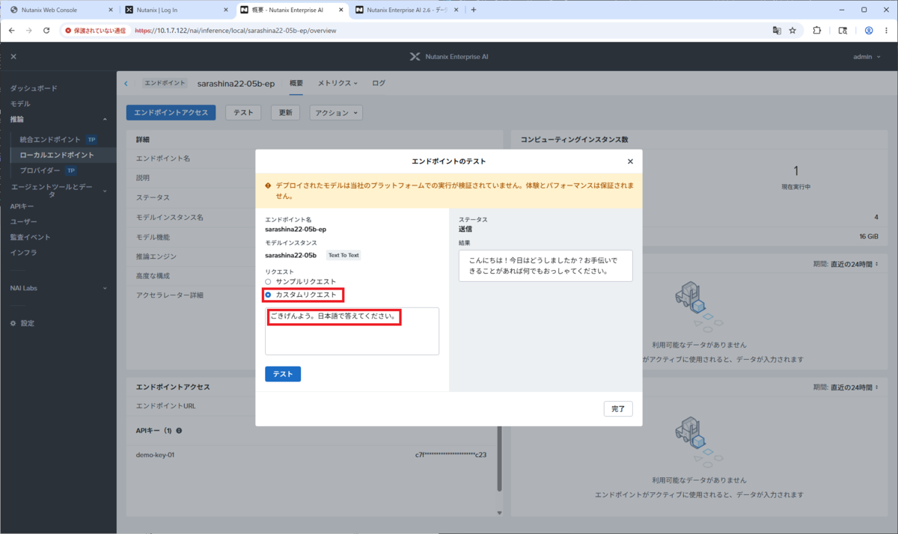Viewport: 898px width, 534px height.
Task: Switch to Nutanix | Log In browser tab
Action: [177, 10]
